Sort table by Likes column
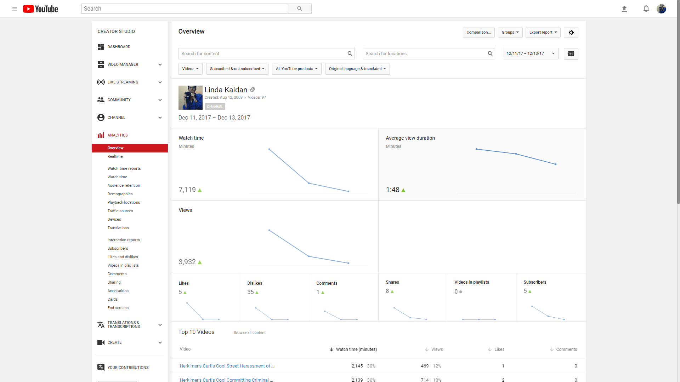Image resolution: width=680 pixels, height=382 pixels. (x=496, y=349)
